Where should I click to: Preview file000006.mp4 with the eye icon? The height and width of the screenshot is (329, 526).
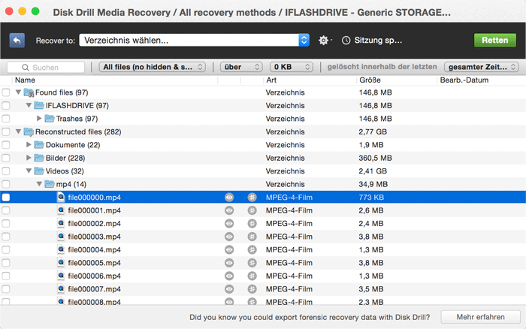(x=229, y=276)
